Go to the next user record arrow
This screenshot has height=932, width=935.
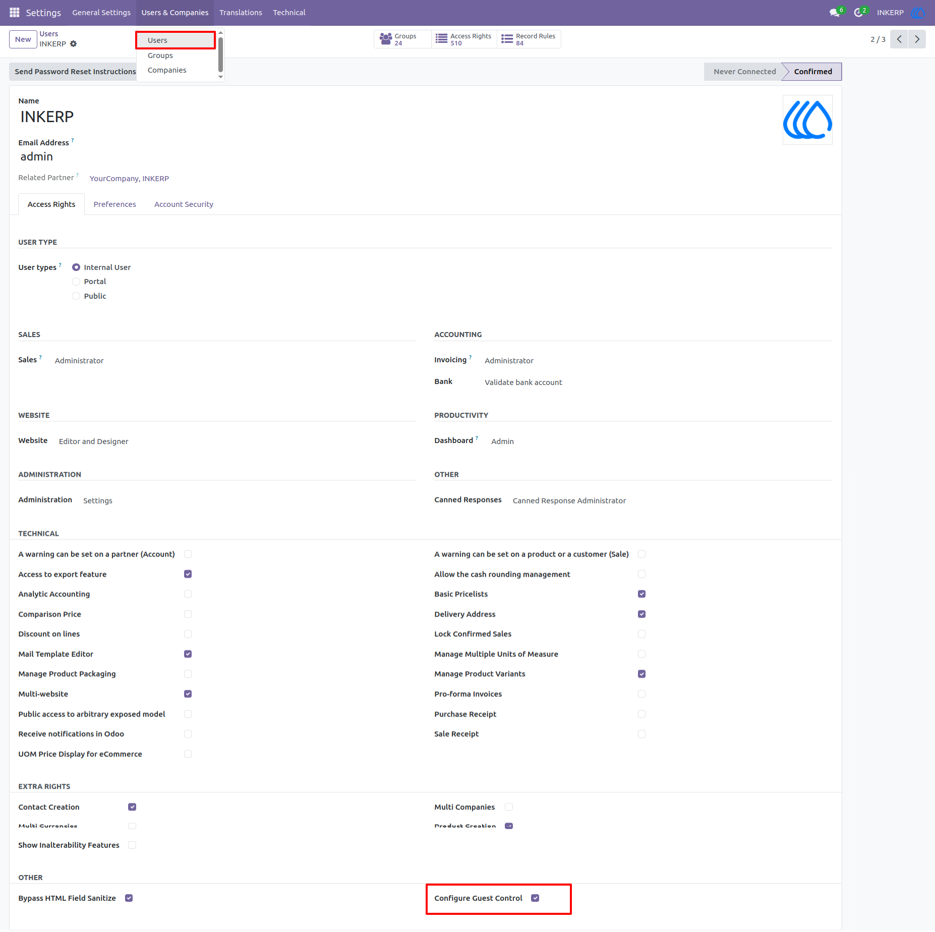(917, 39)
